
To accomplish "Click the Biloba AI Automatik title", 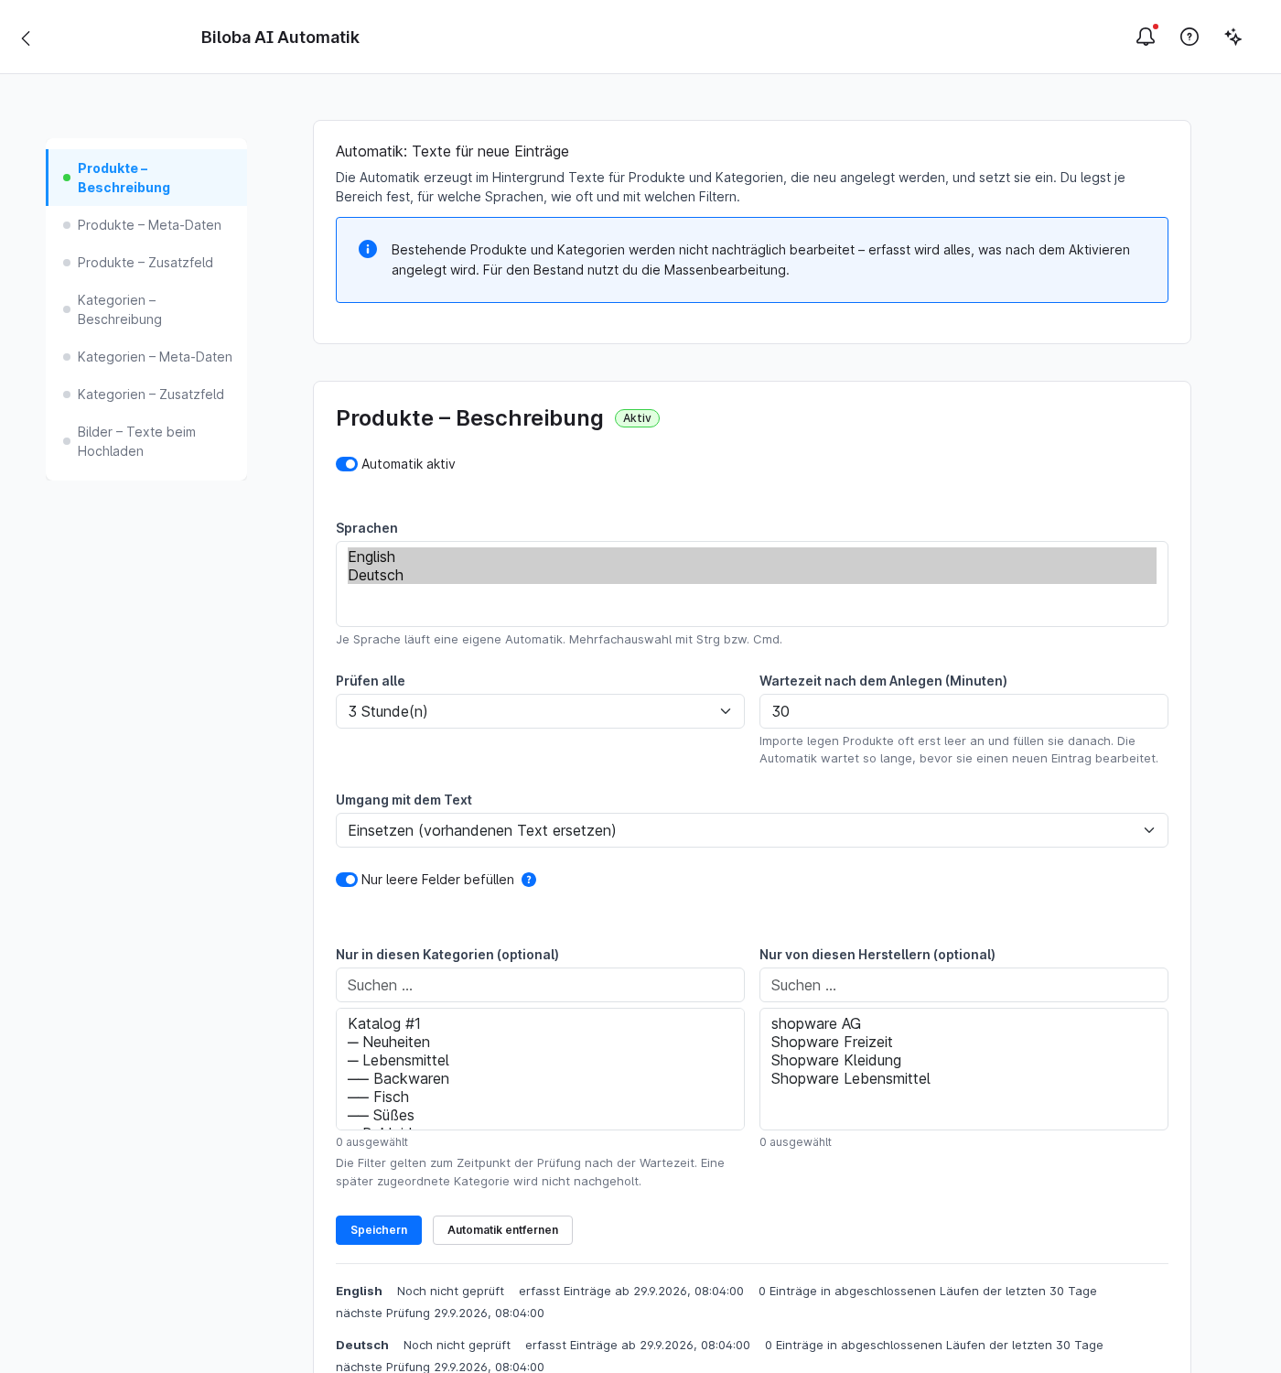I will tap(280, 38).
